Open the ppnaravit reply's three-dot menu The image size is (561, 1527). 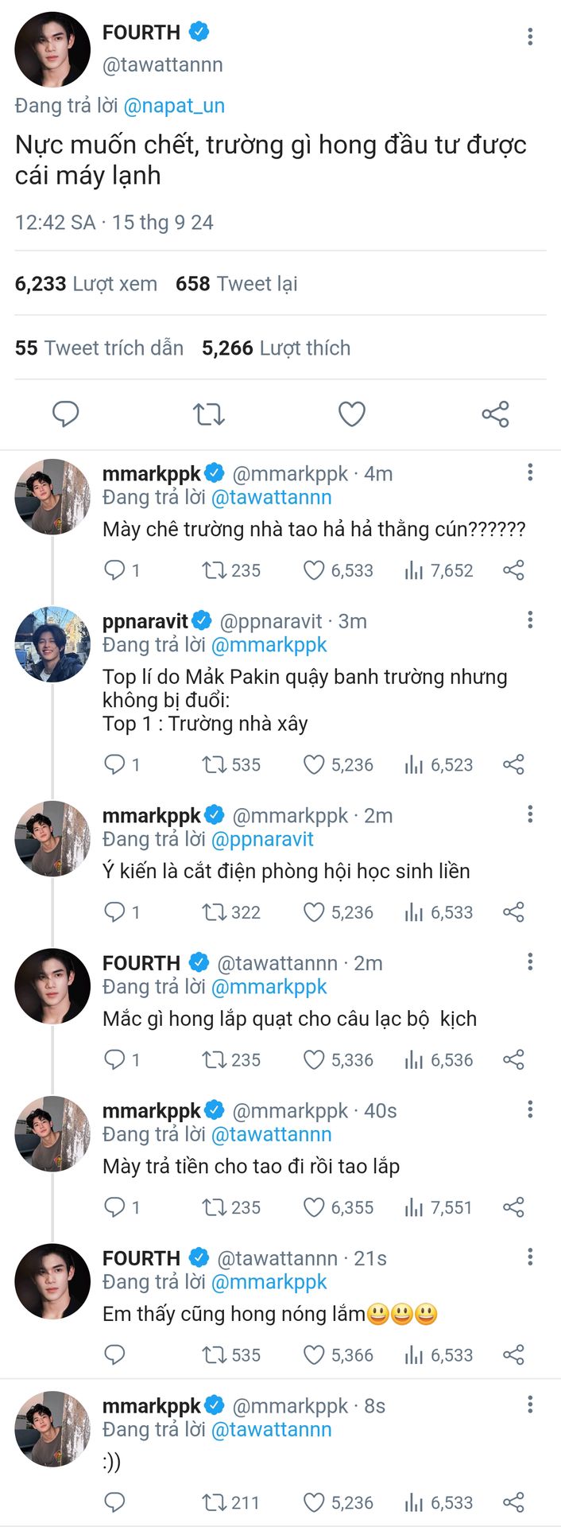pos(530,620)
